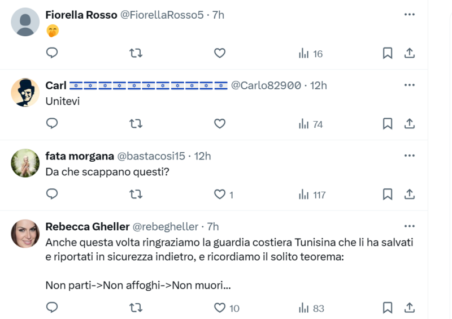This screenshot has width=452, height=319.
Task: View analytics for Carl's tweet showing 74
Action: click(311, 124)
